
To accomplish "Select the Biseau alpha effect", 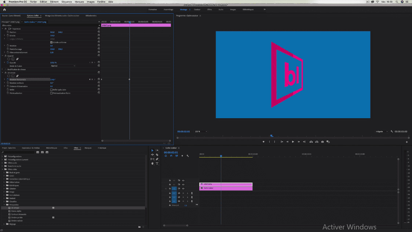I will (16, 211).
